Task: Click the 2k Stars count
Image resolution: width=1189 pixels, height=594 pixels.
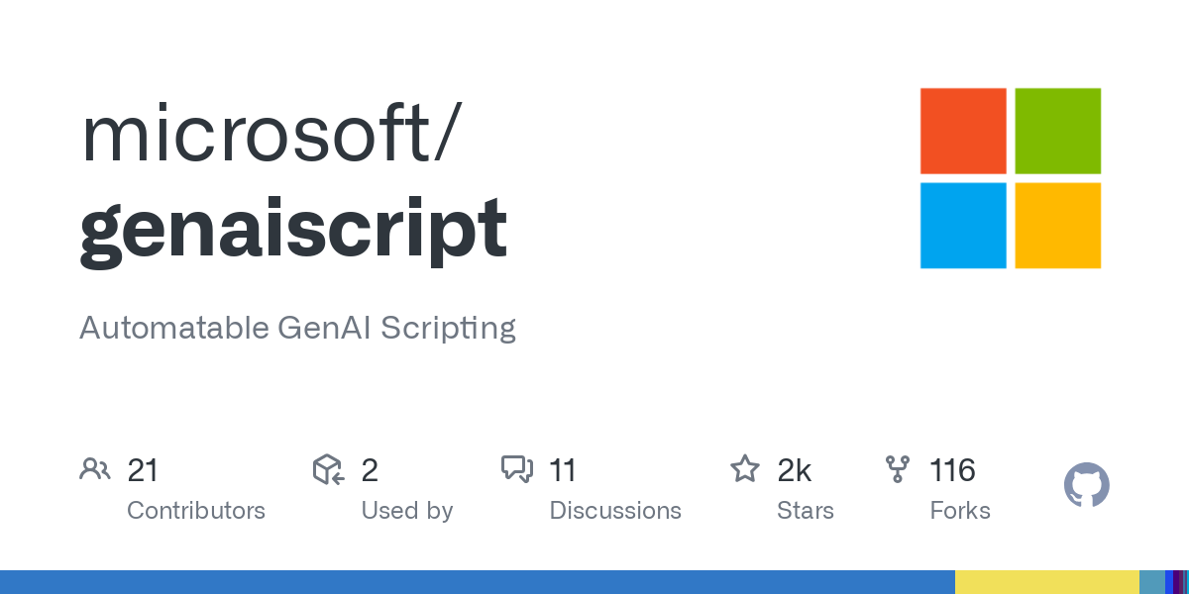Action: pos(795,470)
